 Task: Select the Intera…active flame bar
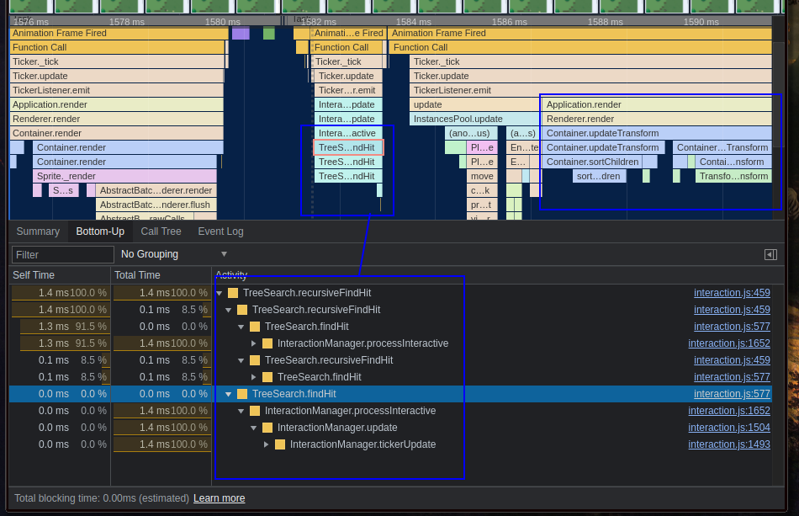pyautogui.click(x=347, y=133)
